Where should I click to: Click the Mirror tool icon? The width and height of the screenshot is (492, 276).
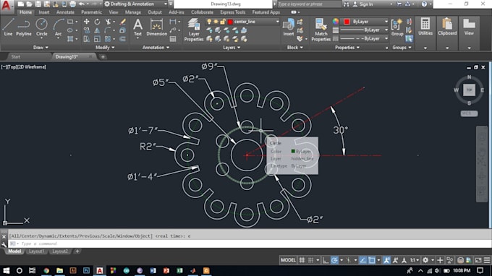97,30
